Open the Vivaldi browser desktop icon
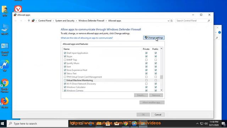Screen dimensions: 227x128 18,9
